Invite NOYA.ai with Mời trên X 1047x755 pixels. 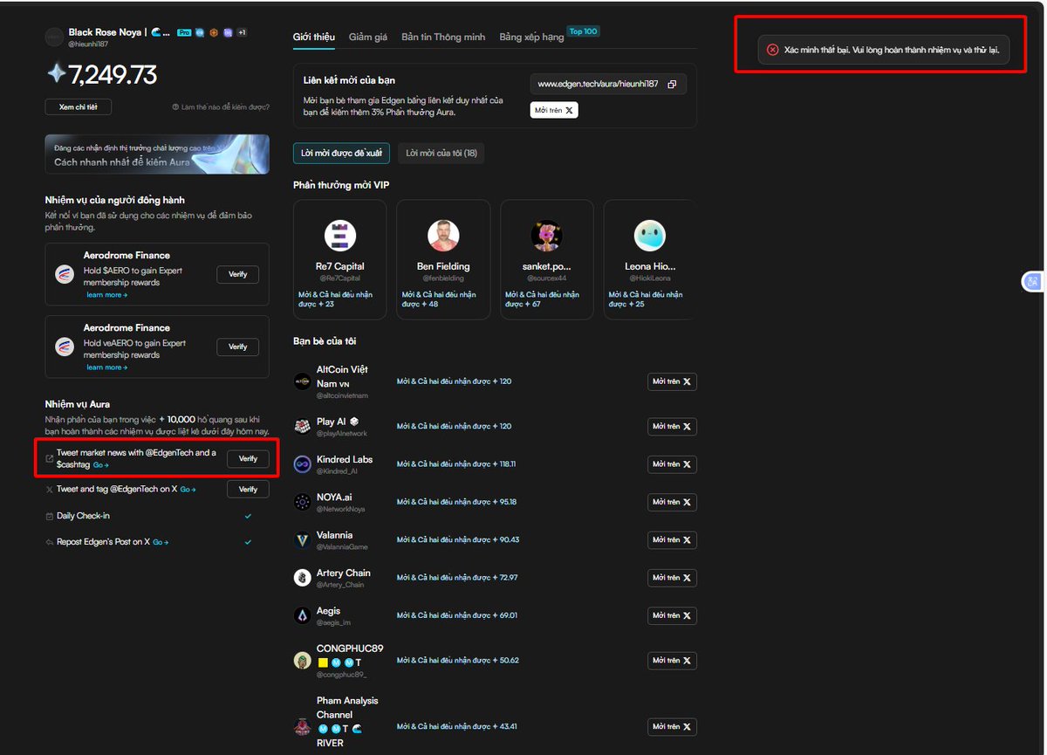tap(672, 502)
